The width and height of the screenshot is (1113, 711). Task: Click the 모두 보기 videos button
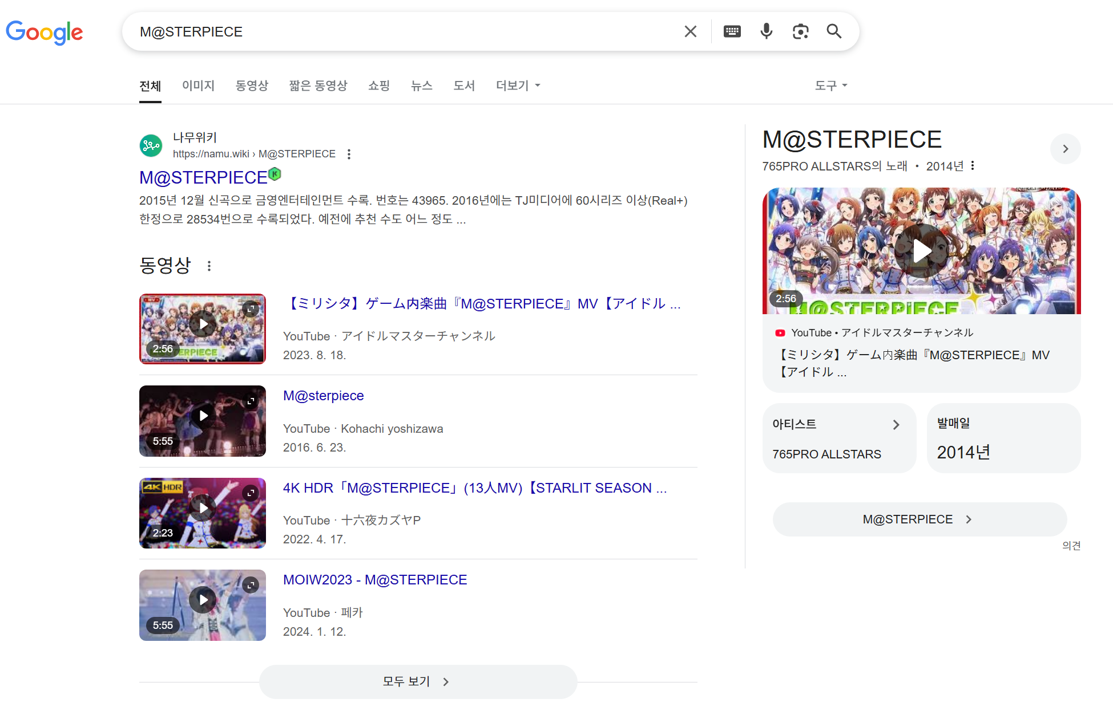point(418,681)
